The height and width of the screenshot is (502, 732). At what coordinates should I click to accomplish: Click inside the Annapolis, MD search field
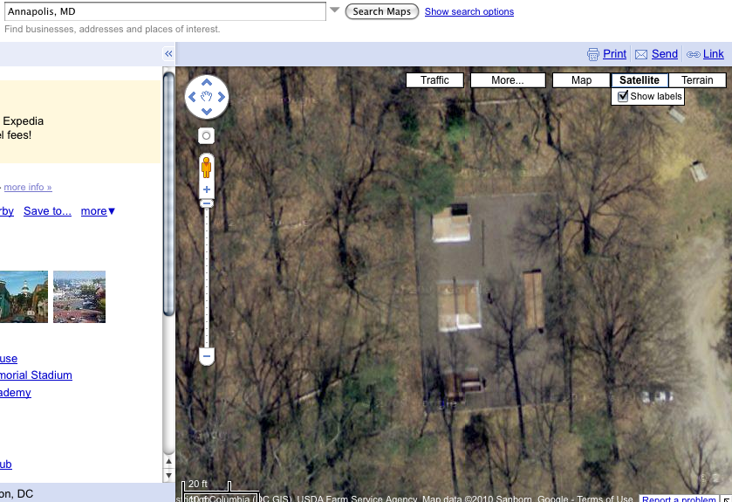tap(165, 11)
